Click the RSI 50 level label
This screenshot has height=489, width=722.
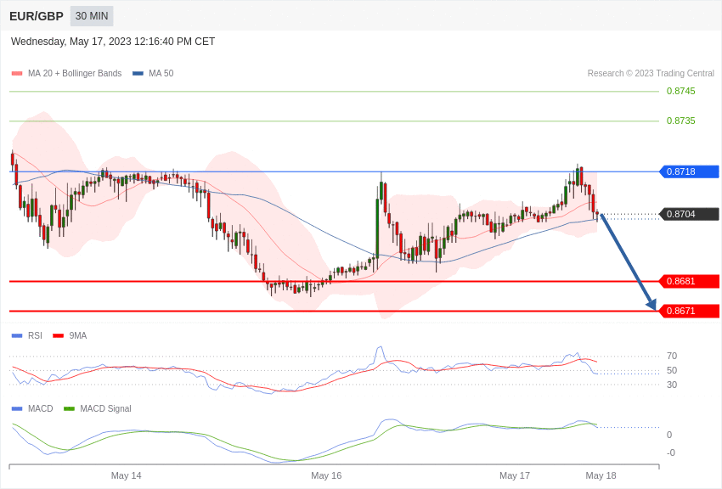(672, 370)
